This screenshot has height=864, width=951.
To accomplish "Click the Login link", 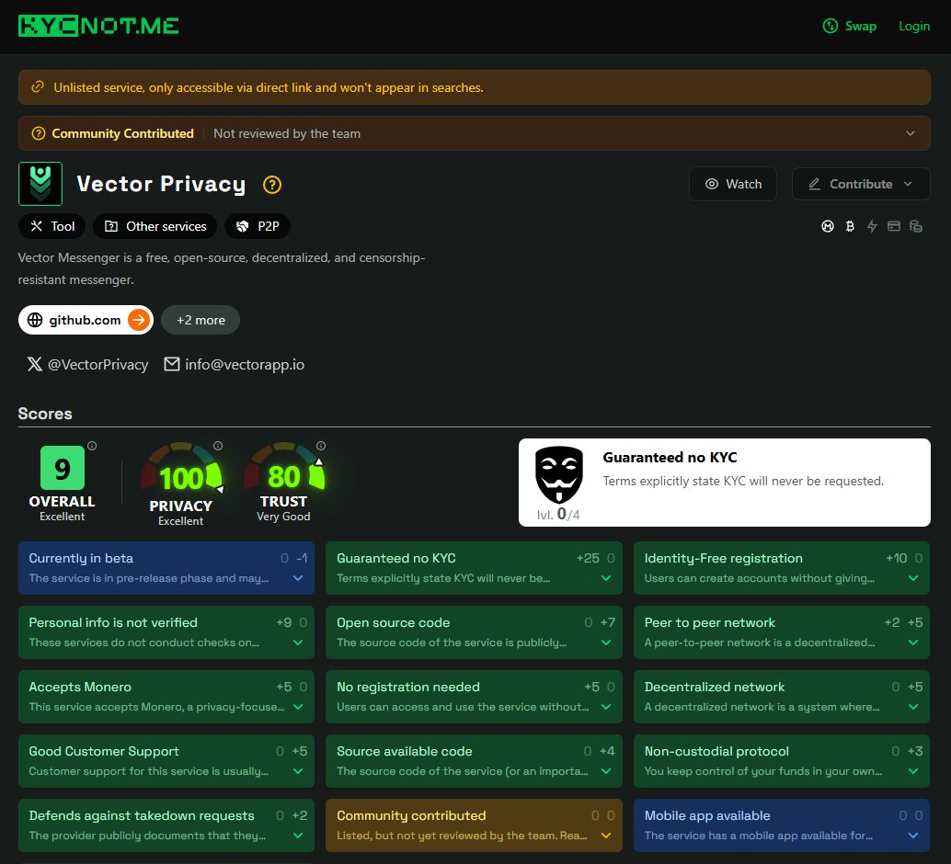I will pyautogui.click(x=914, y=26).
